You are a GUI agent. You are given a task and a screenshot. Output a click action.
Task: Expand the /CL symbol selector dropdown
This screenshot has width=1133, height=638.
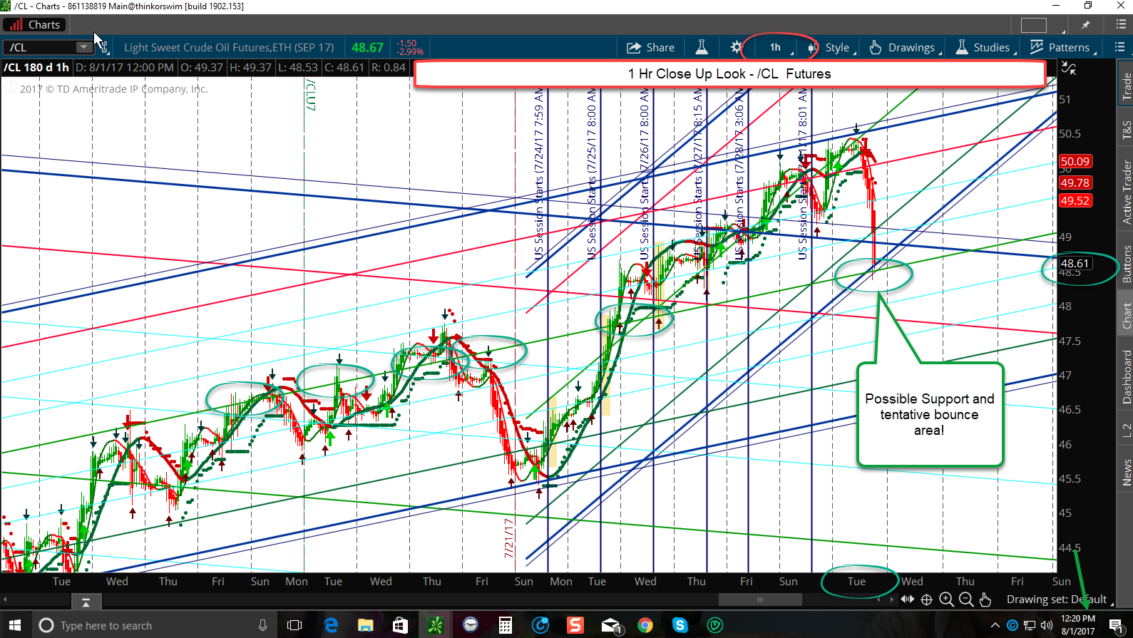coord(84,47)
